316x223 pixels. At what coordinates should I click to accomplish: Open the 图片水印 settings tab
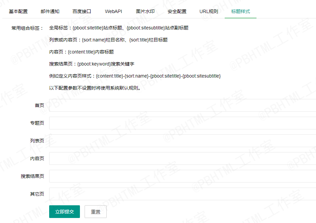pyautogui.click(x=145, y=11)
